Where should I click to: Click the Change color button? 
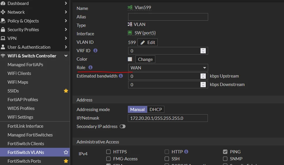coord(145,59)
